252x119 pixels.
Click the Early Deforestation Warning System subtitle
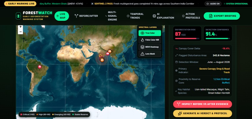tap(36, 18)
